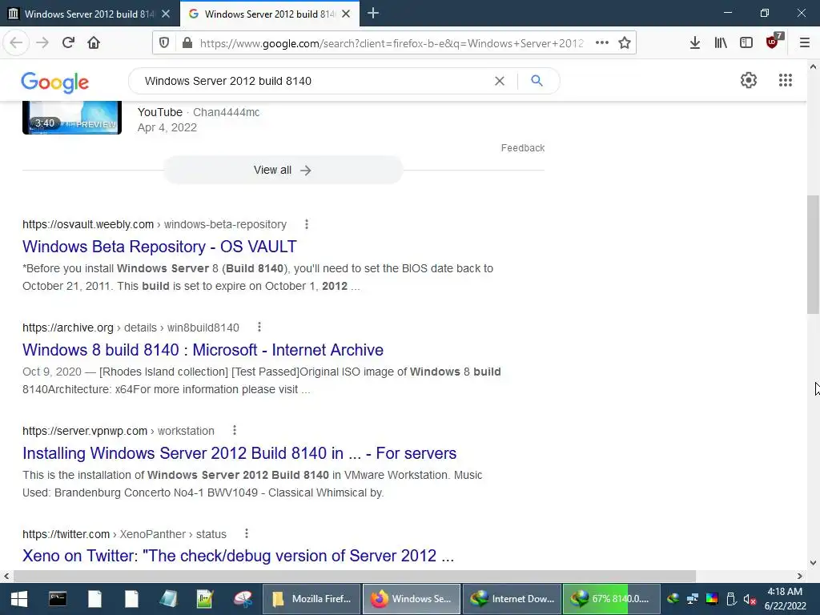Open Windows Beta Repository - OS VAULT result
This screenshot has width=820, height=615.
159,247
